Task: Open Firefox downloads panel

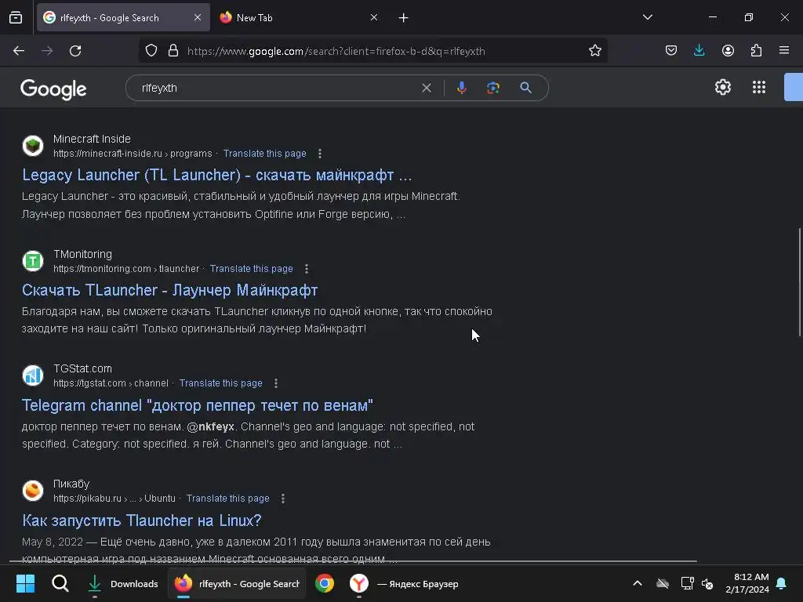Action: [699, 51]
